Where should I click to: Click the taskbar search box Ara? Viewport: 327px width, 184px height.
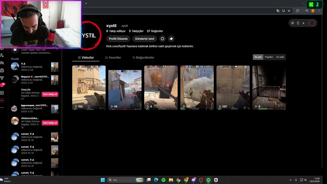click(126, 180)
